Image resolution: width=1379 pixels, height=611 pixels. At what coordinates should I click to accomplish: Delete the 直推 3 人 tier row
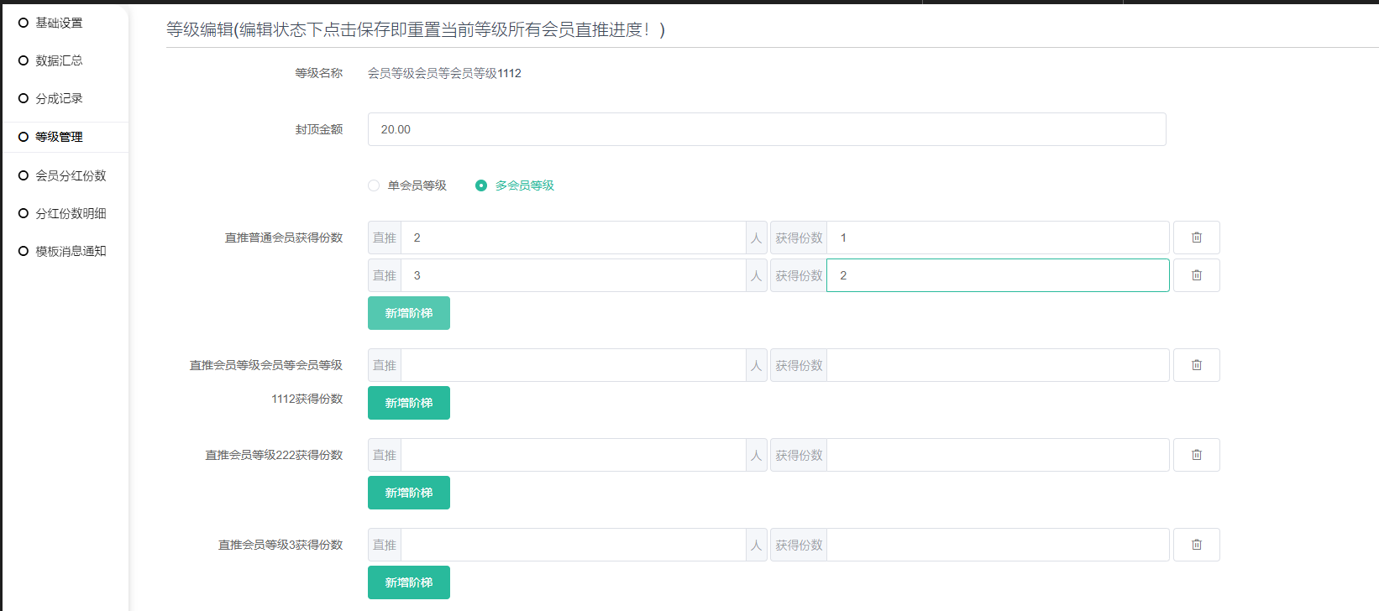tap(1196, 275)
